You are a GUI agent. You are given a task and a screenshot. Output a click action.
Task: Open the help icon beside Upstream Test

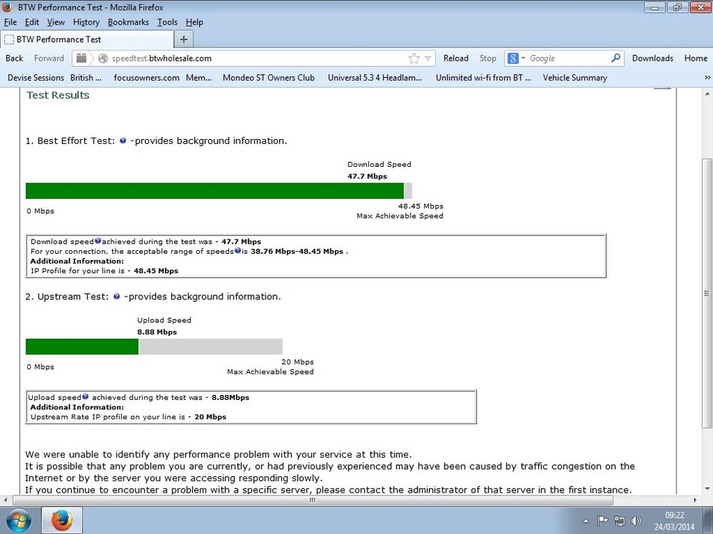point(116,297)
